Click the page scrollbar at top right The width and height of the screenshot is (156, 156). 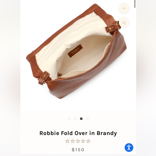click(x=135, y=4)
